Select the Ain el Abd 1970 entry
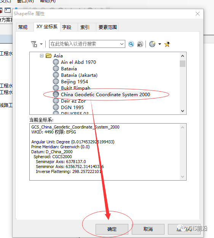This screenshot has width=214, height=238. pyautogui.click(x=78, y=62)
